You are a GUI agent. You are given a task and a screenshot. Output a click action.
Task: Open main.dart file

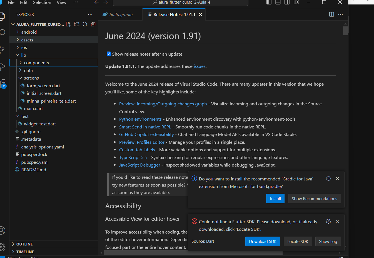pos(54,108)
